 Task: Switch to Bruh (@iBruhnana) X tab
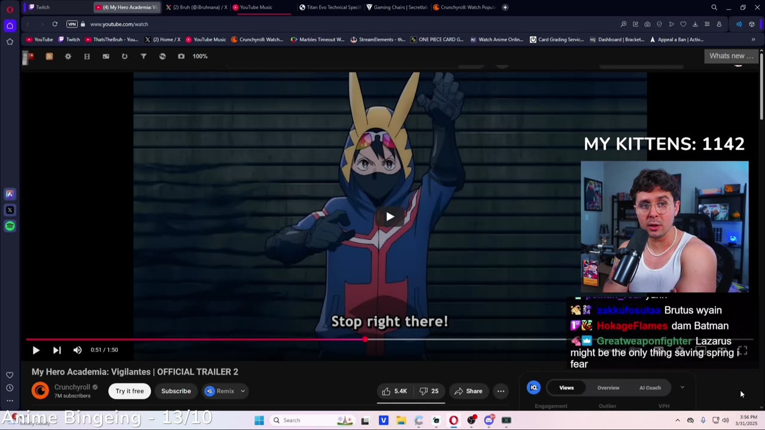click(196, 7)
